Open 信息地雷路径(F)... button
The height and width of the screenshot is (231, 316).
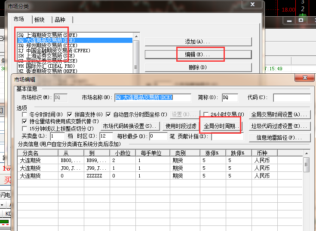[279, 138]
